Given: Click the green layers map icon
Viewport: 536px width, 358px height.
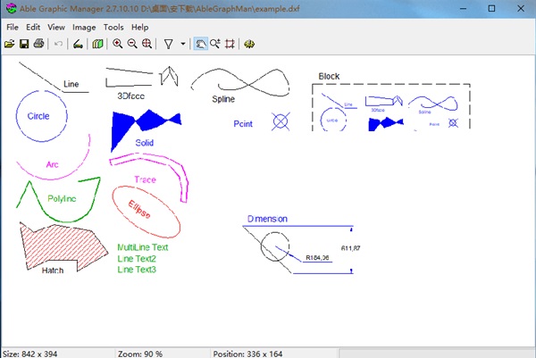Looking at the screenshot, I should 97,43.
